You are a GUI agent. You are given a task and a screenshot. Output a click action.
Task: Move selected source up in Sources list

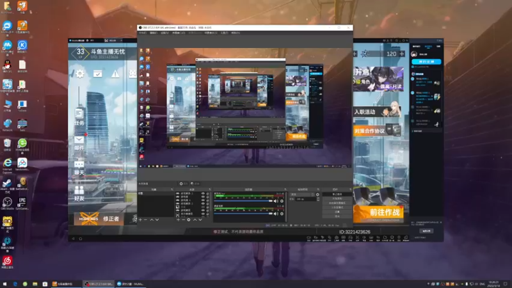pos(195,220)
